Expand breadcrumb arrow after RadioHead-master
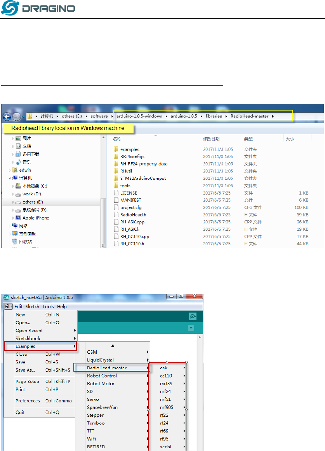This screenshot has width=325, height=451. coord(273,116)
